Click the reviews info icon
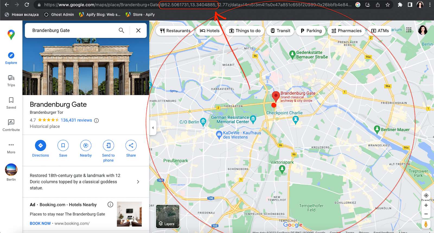This screenshot has width=434, height=233. (96, 120)
